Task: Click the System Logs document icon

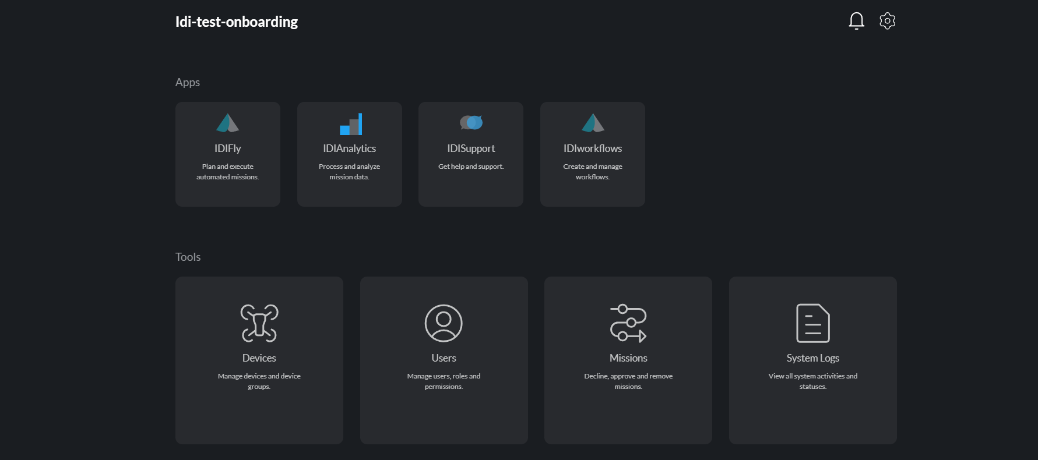Action: [x=813, y=323]
